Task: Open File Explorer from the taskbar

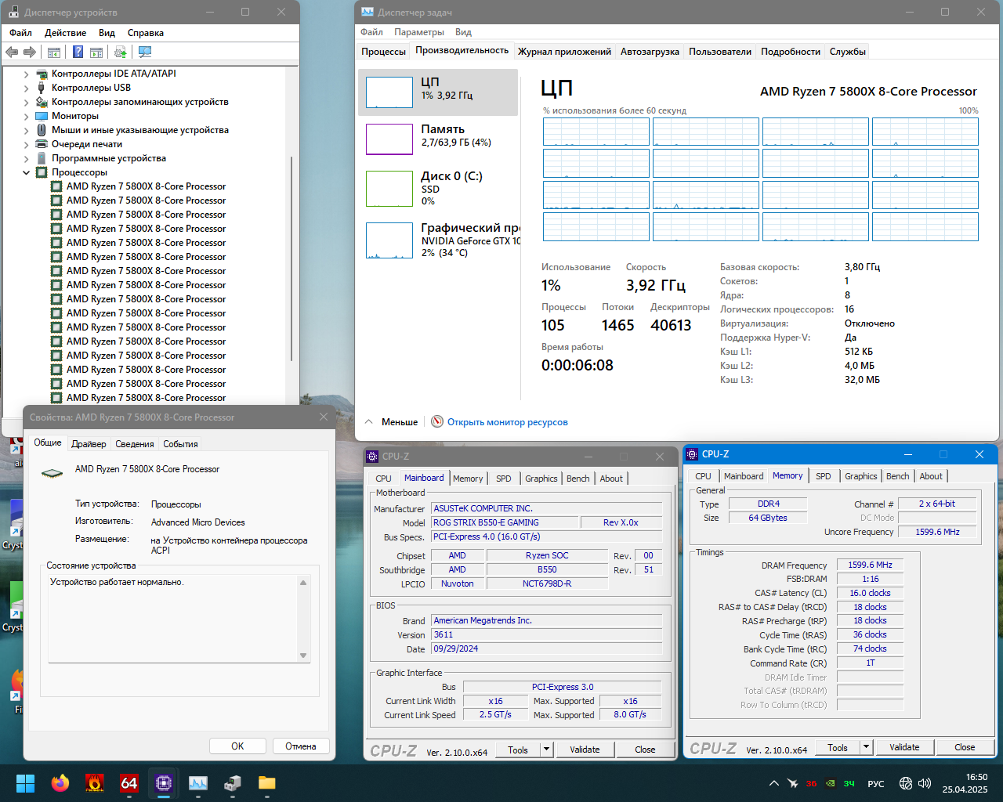Action: click(x=267, y=783)
